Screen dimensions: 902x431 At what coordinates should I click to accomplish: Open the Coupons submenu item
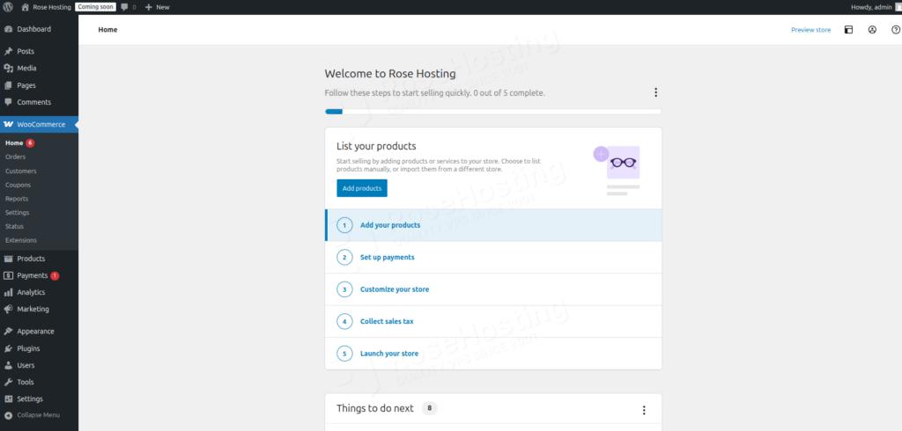(18, 185)
